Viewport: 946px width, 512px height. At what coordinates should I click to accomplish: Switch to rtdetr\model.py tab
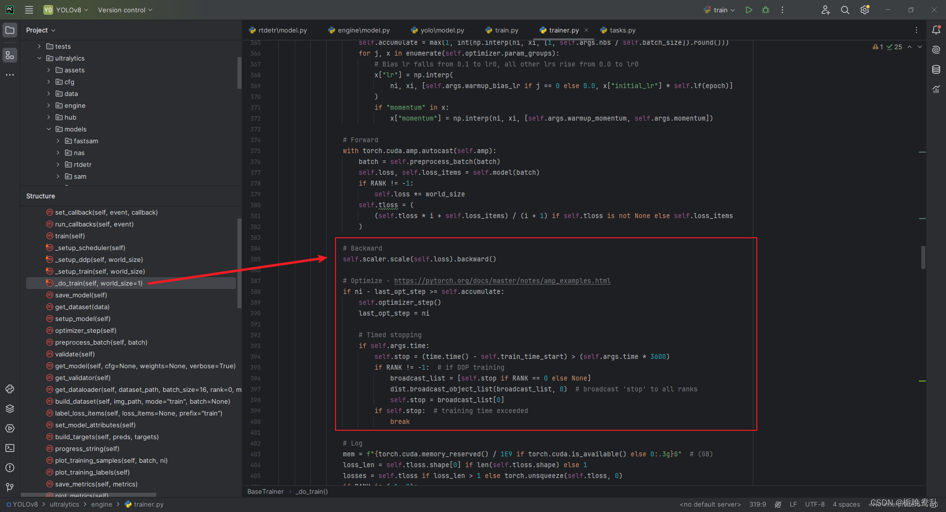[x=278, y=30]
